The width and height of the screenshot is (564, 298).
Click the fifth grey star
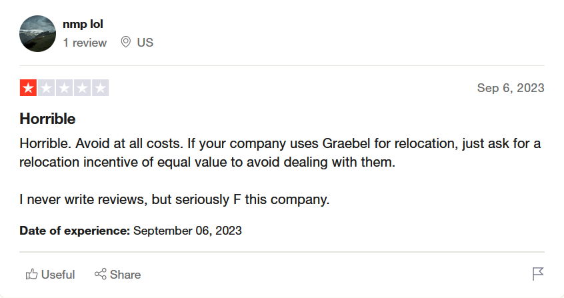point(101,88)
